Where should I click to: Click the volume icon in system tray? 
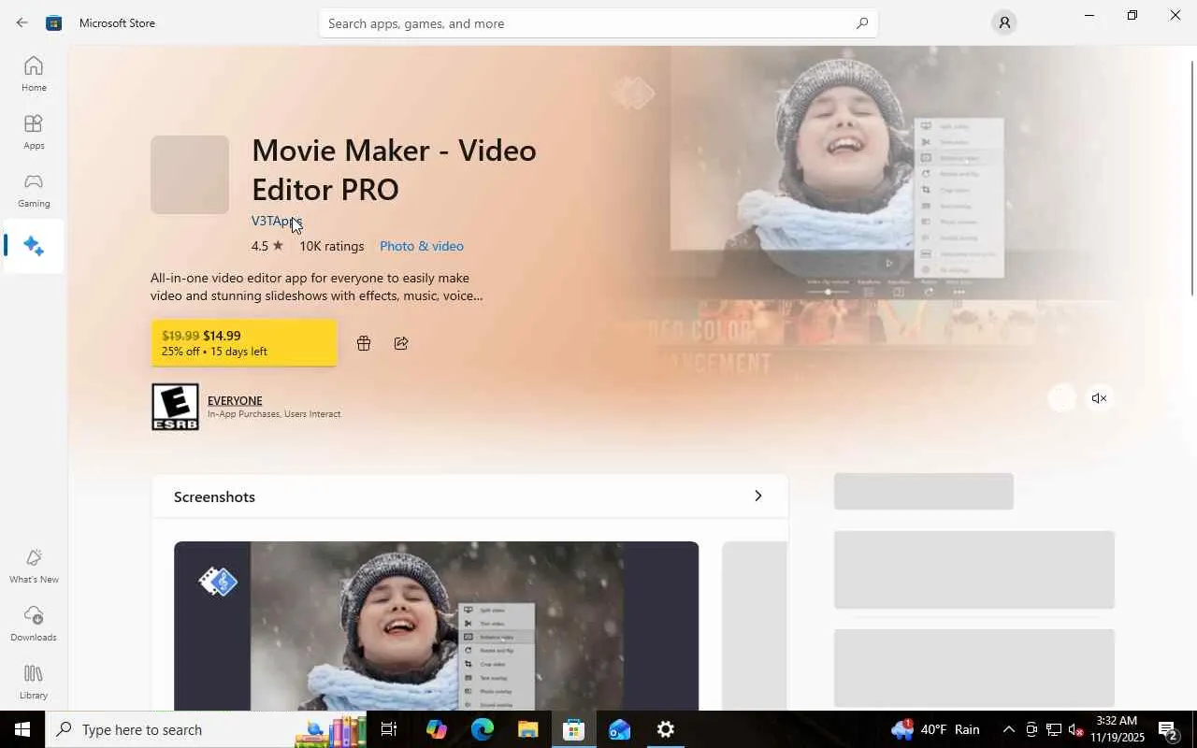tap(1076, 729)
